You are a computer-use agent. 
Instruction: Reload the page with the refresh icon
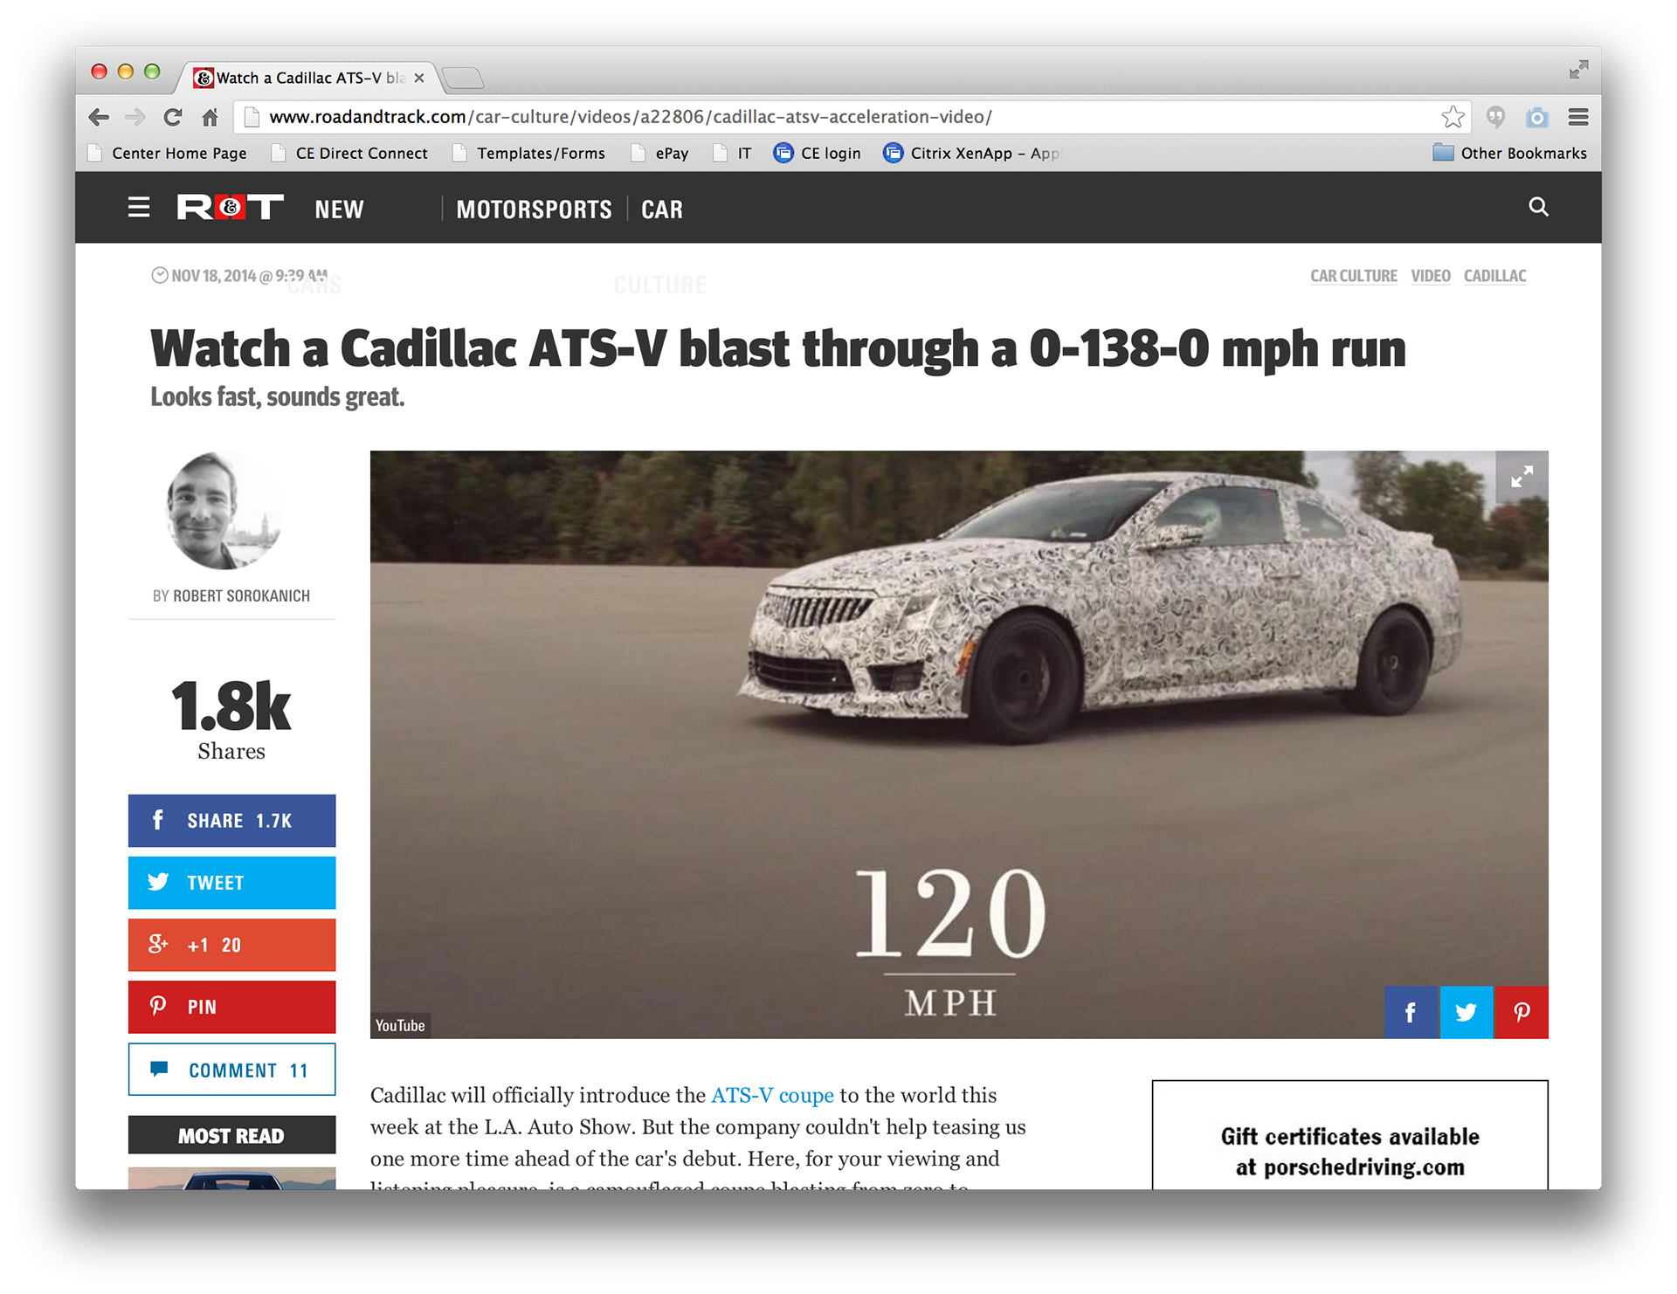[x=173, y=117]
